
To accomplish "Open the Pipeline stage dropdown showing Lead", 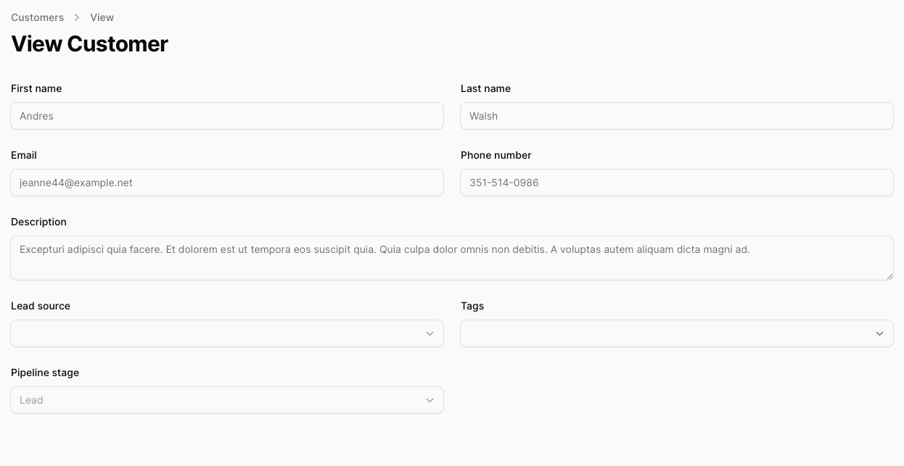I will [218, 400].
